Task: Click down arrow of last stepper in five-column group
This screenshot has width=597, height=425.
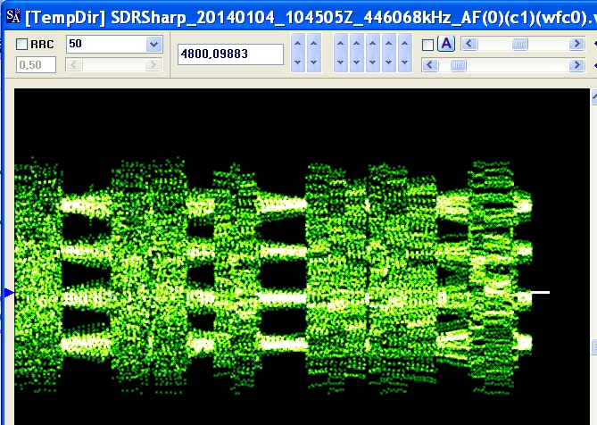Action: 405,62
